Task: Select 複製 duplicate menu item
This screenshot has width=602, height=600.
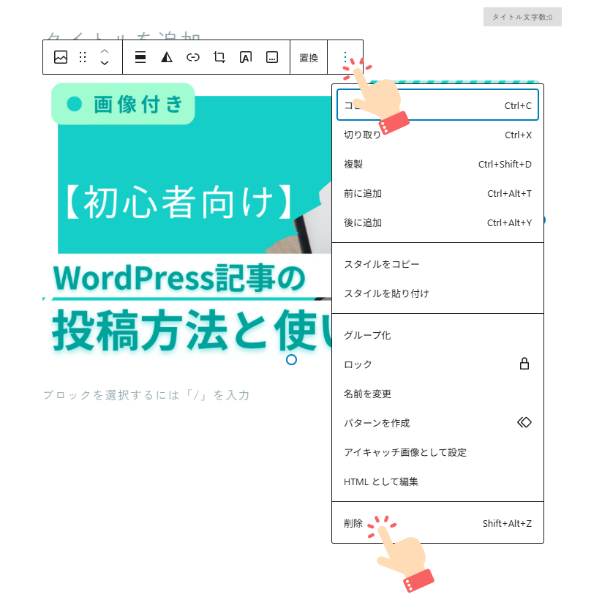Action: pos(437,164)
